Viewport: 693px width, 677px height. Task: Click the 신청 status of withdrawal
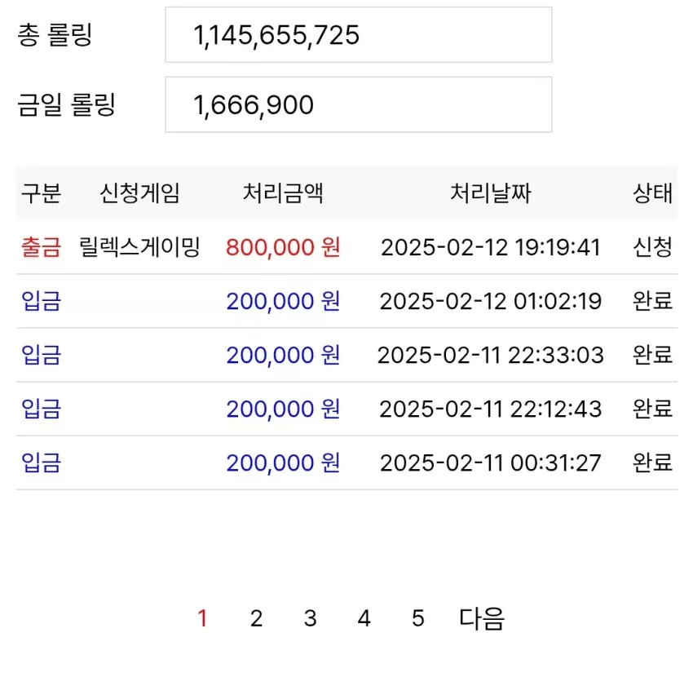pyautogui.click(x=653, y=247)
